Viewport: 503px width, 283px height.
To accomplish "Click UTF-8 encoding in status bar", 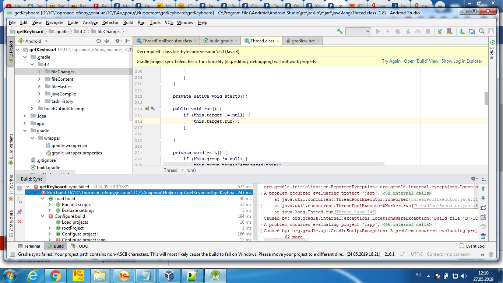I will pos(416,254).
